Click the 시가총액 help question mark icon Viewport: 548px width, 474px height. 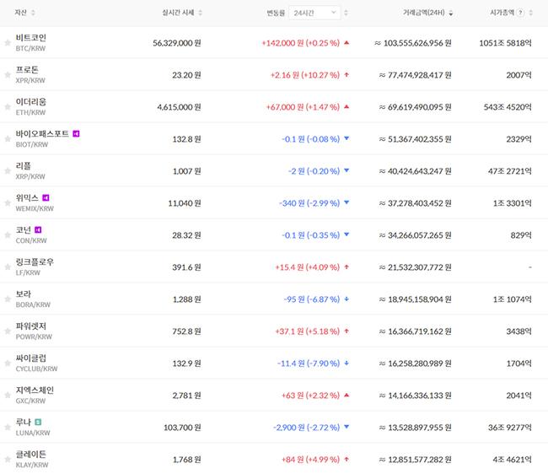(520, 13)
